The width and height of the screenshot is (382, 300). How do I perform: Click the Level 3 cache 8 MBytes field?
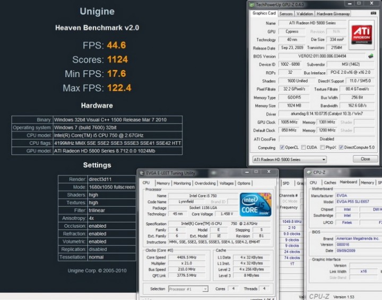click(251, 276)
